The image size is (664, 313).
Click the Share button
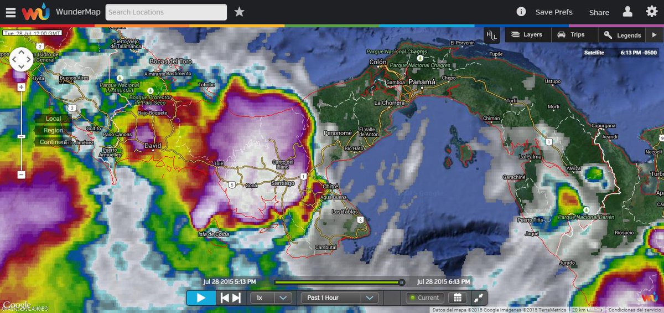599,12
